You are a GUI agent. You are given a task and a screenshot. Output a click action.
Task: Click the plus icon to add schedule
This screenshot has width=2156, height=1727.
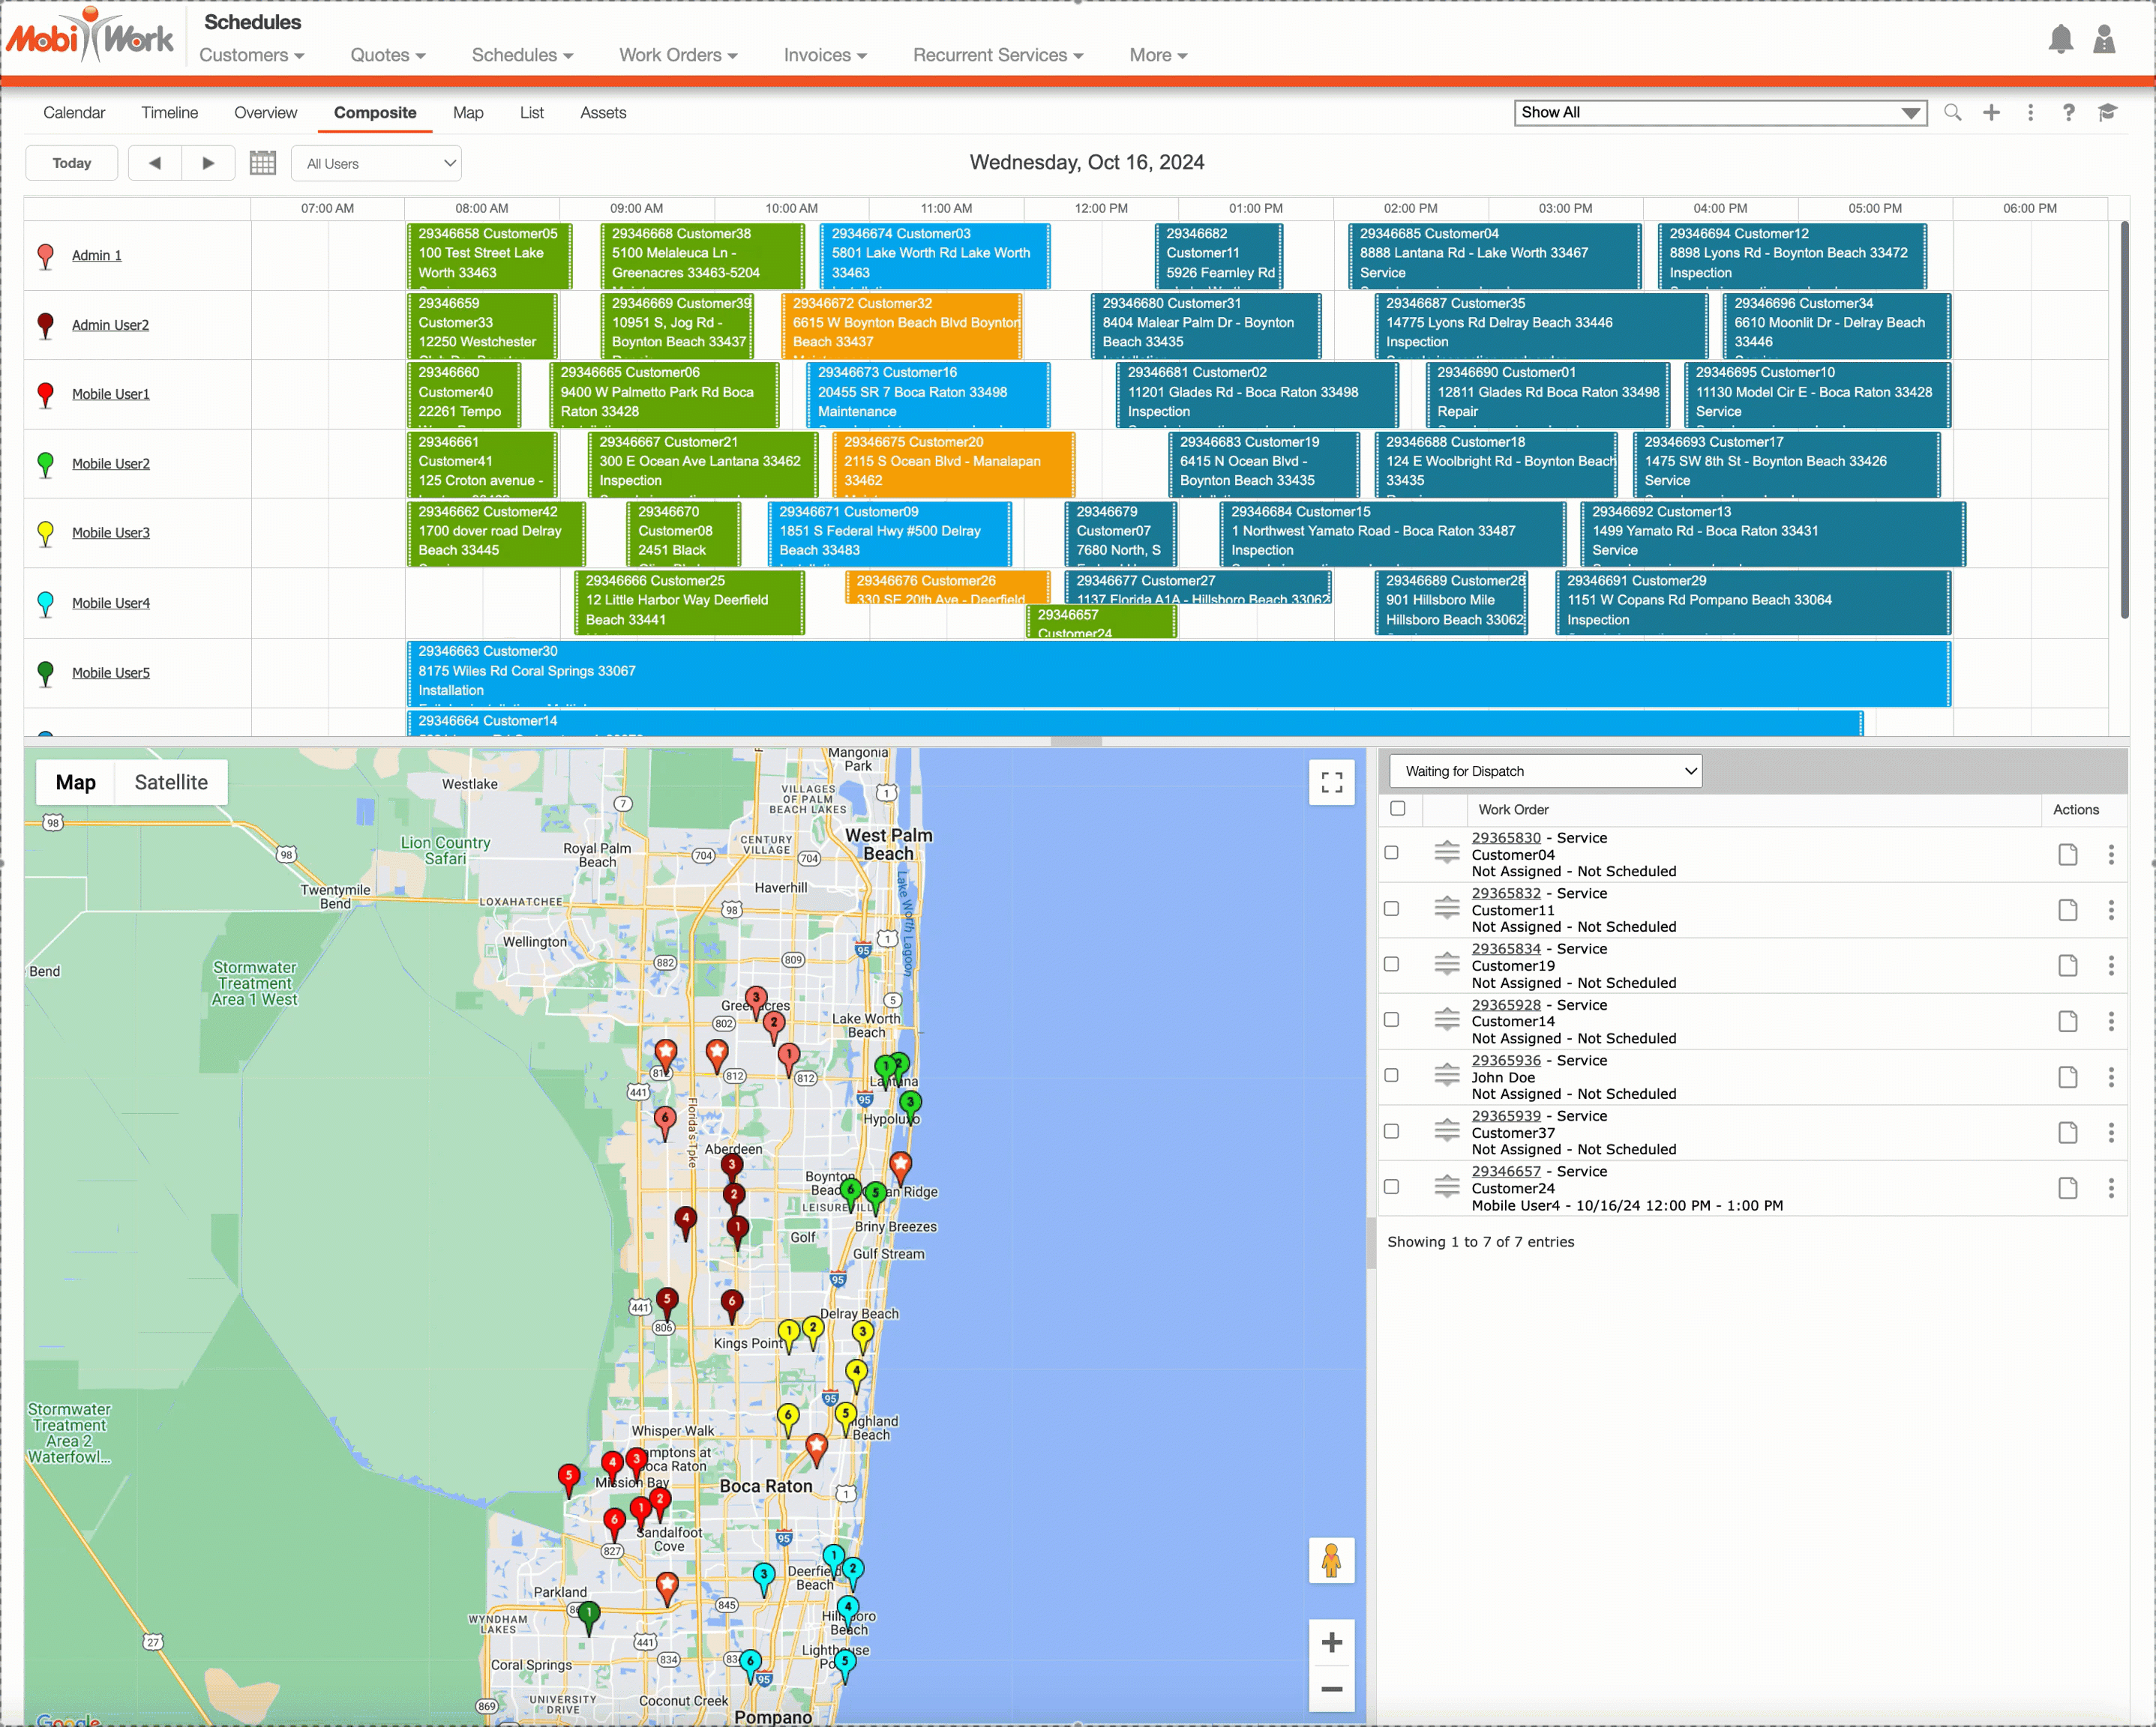[1991, 113]
